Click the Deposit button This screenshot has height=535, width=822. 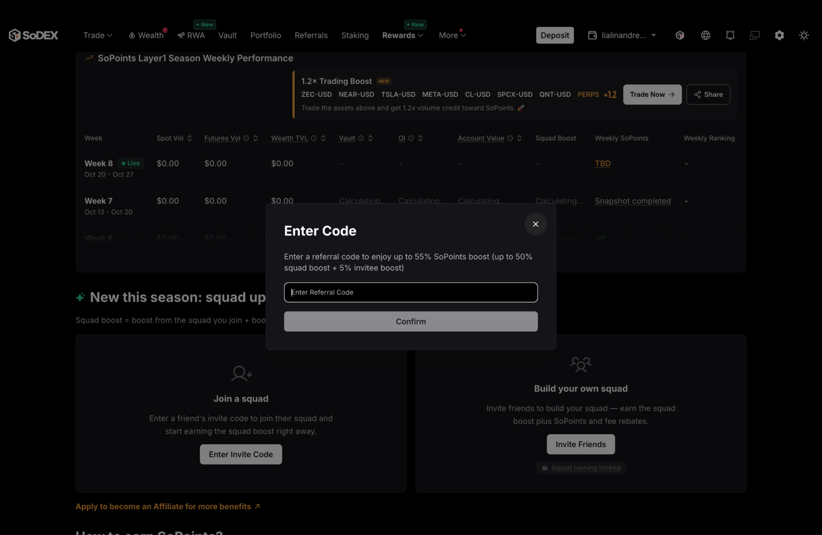tap(555, 35)
